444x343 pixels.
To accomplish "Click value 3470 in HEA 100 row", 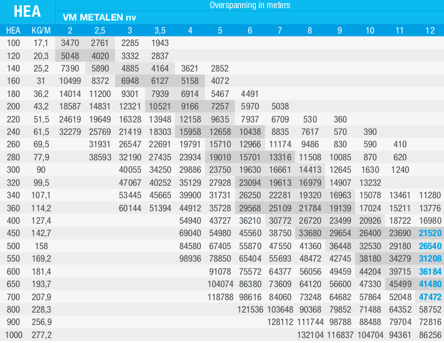I will coord(70,43).
